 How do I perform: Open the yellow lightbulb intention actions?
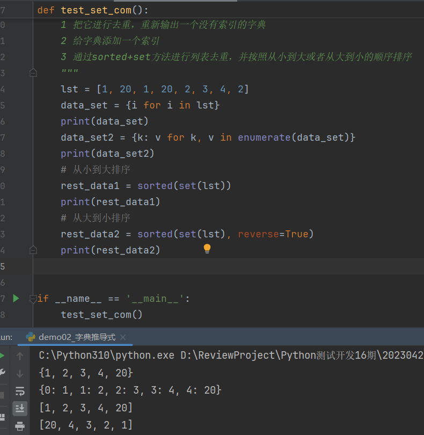[207, 249]
